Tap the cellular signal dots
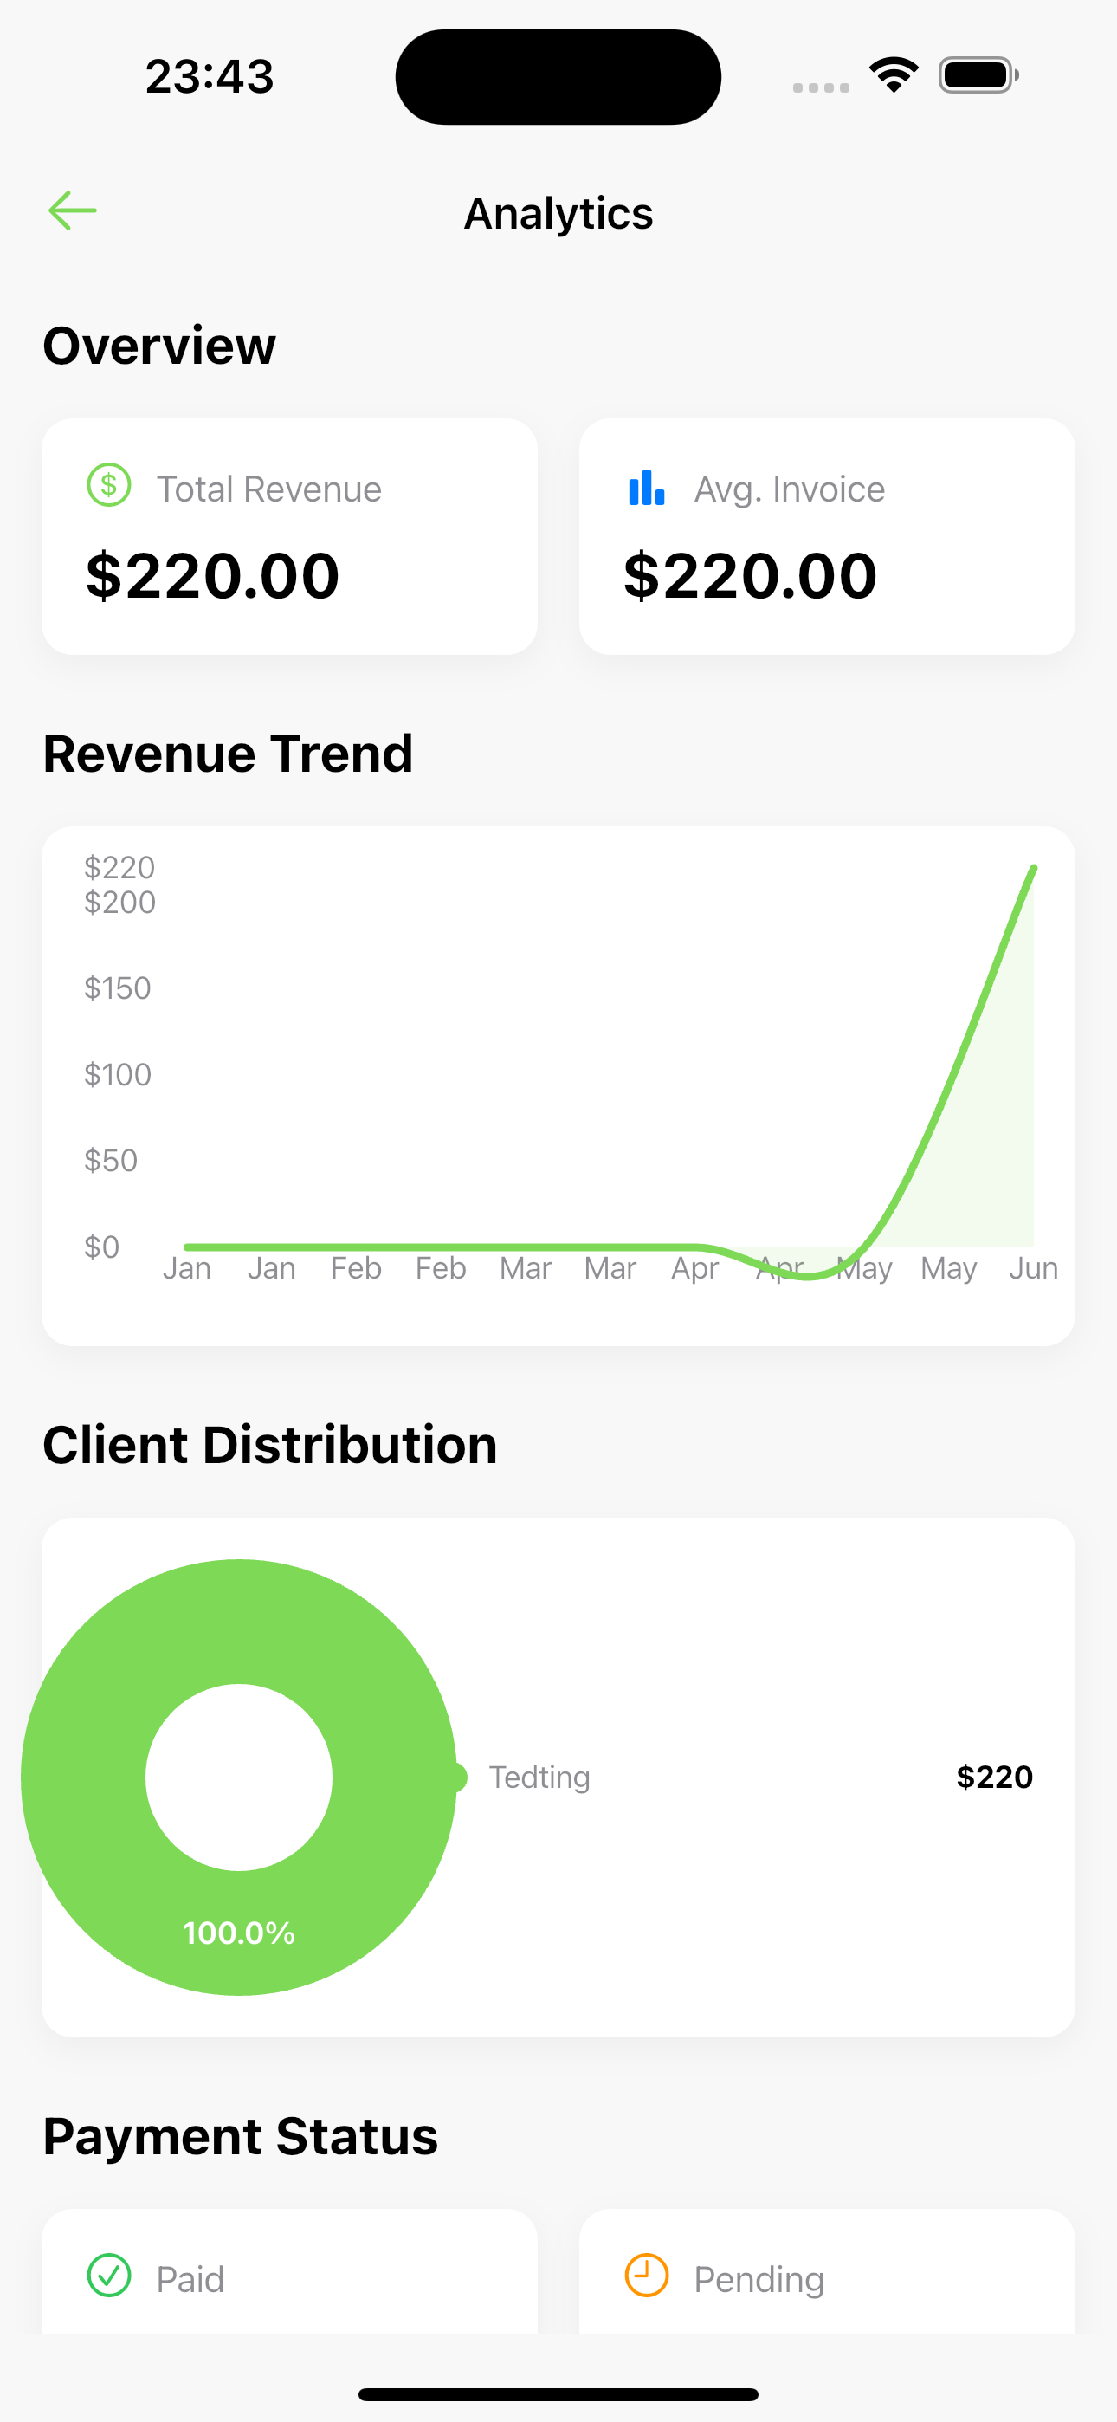This screenshot has width=1117, height=2422. (821, 87)
